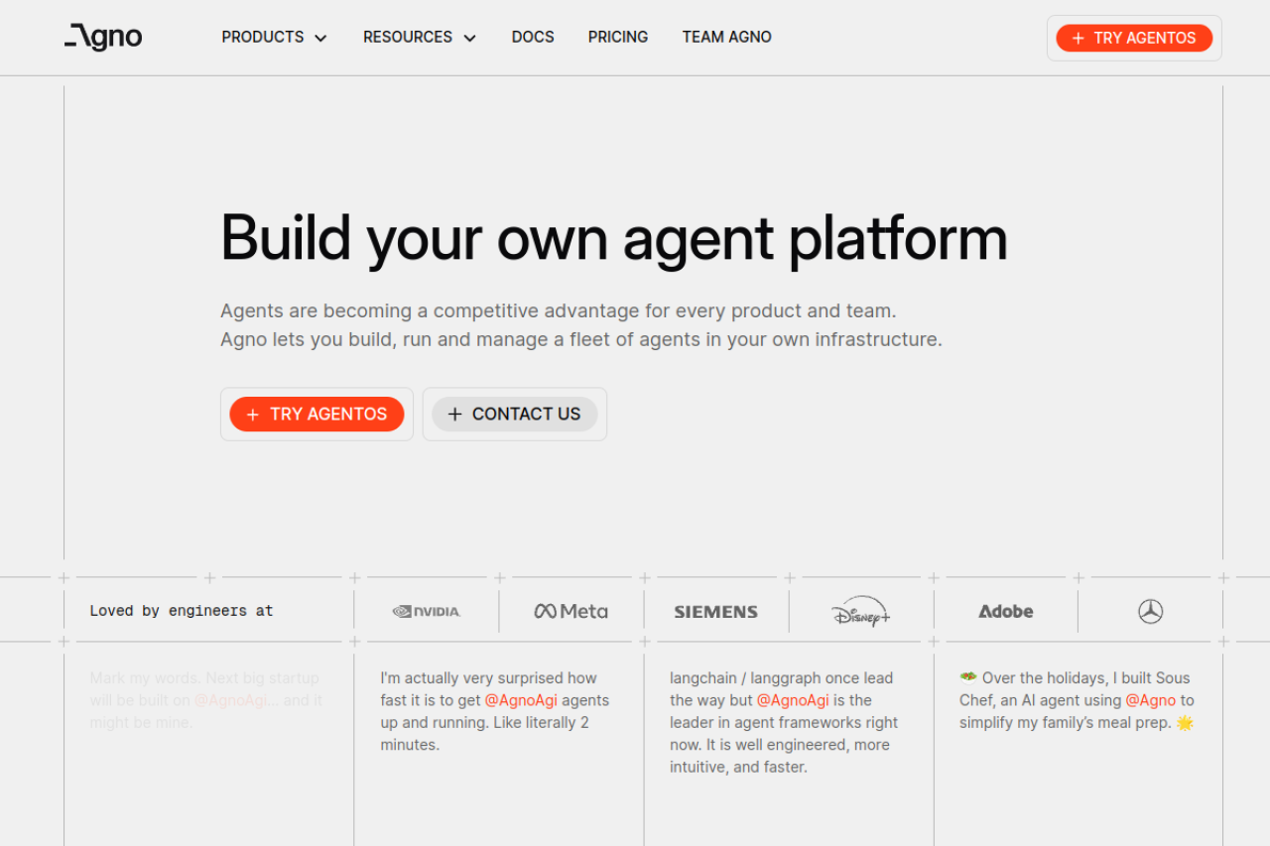The height and width of the screenshot is (846, 1270).
Task: Open the PRODUCTS menu
Action: pos(263,37)
